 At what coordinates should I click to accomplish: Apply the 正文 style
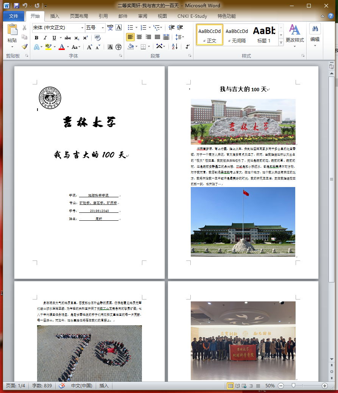[209, 35]
